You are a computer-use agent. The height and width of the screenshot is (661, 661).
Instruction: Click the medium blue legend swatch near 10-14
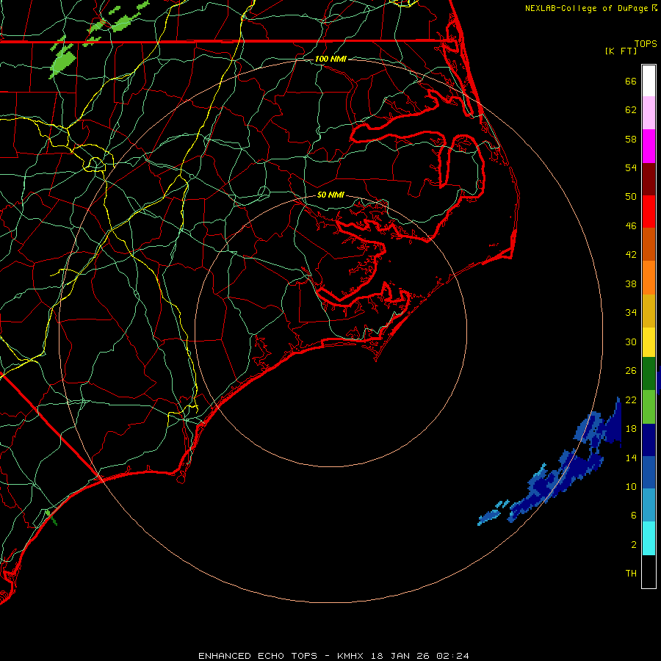click(x=649, y=472)
